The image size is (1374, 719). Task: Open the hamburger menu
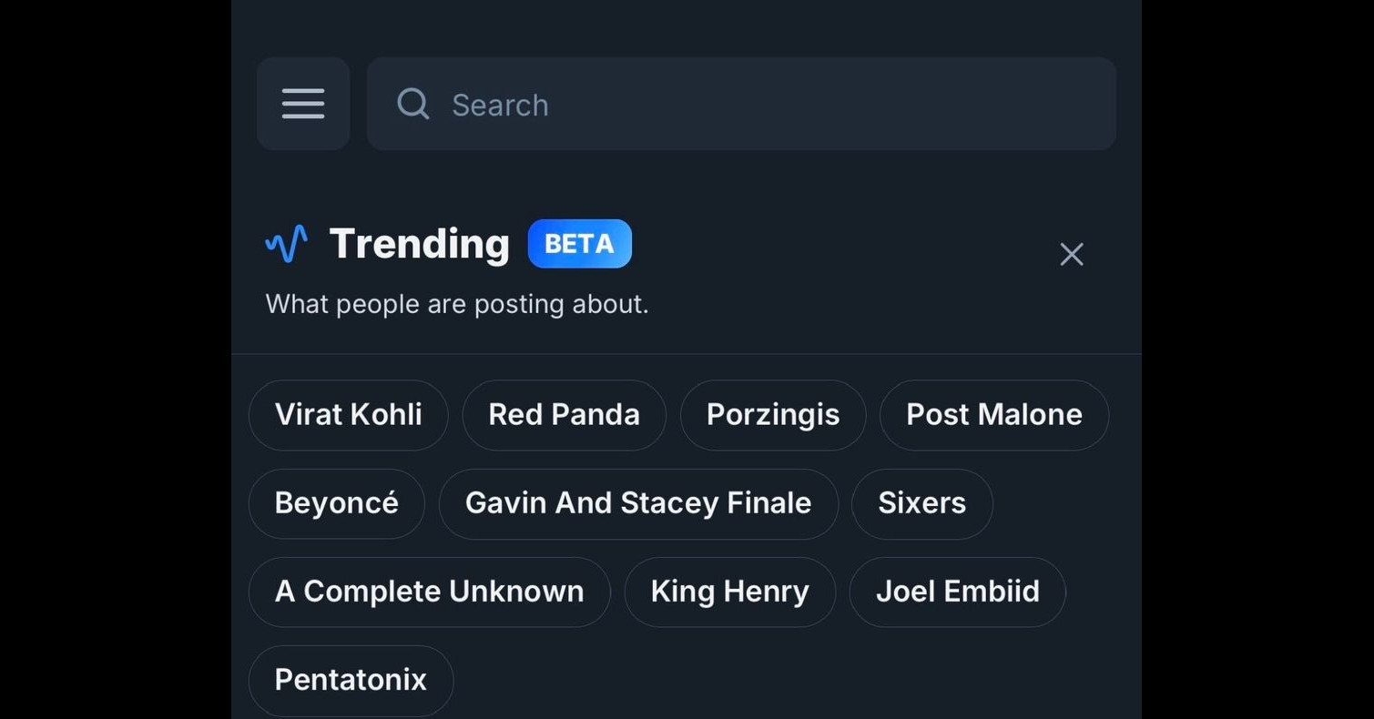[x=303, y=104]
